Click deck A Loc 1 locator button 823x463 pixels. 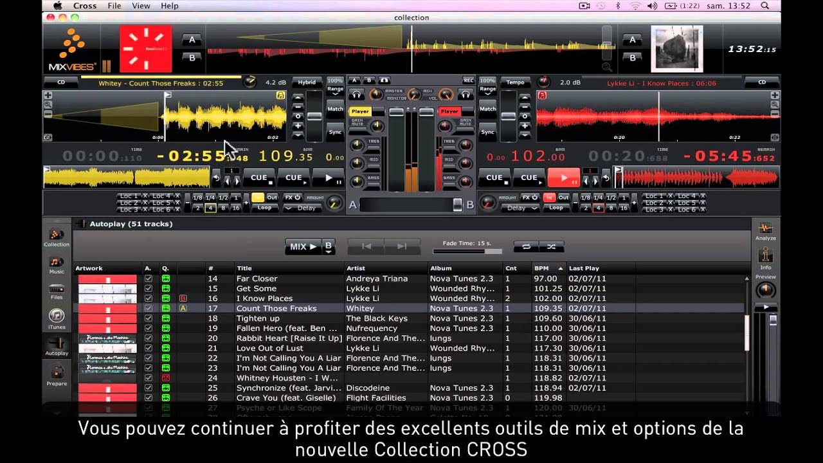[x=129, y=195]
